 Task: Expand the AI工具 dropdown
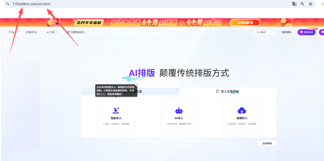tap(52, 32)
